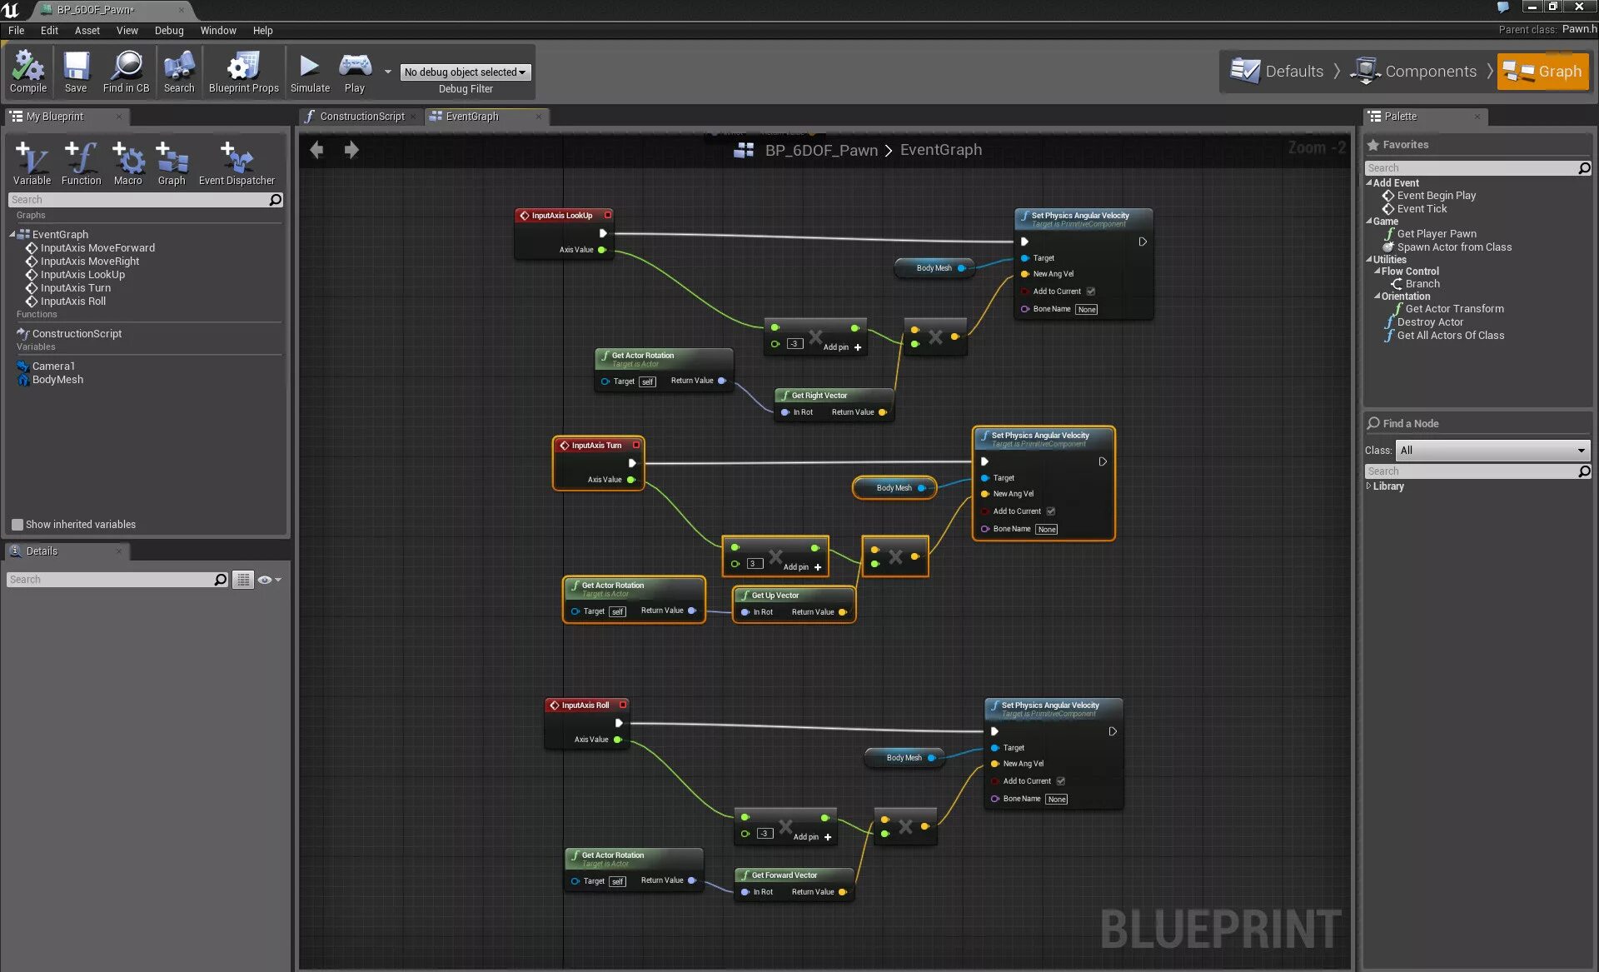Expand the Class dropdown in Find a Node
Viewport: 1599px width, 972px height.
pyautogui.click(x=1582, y=450)
